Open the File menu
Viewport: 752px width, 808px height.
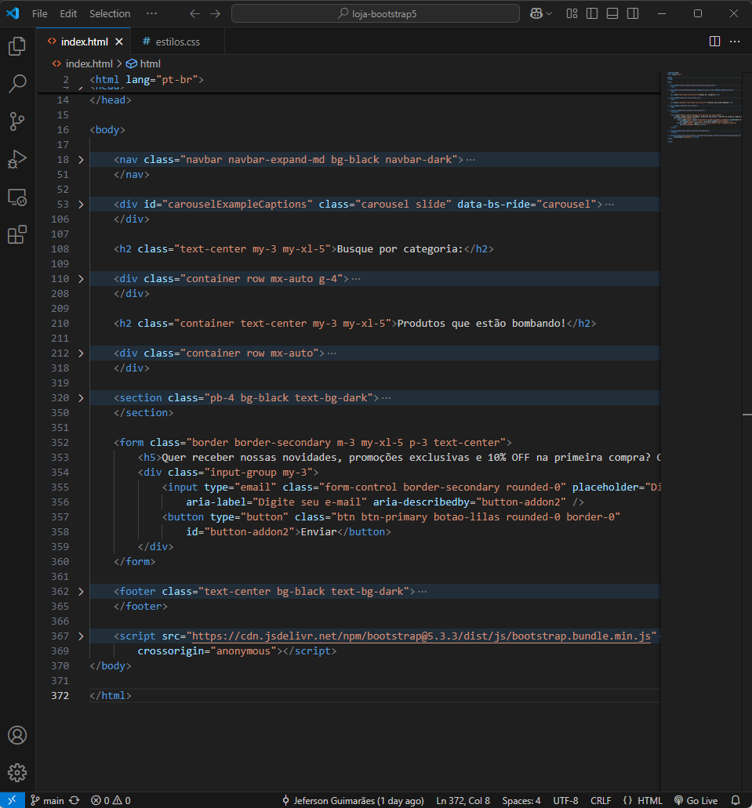click(x=39, y=14)
